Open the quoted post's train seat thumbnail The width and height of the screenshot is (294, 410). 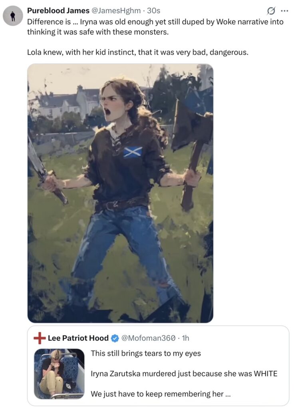click(x=59, y=374)
